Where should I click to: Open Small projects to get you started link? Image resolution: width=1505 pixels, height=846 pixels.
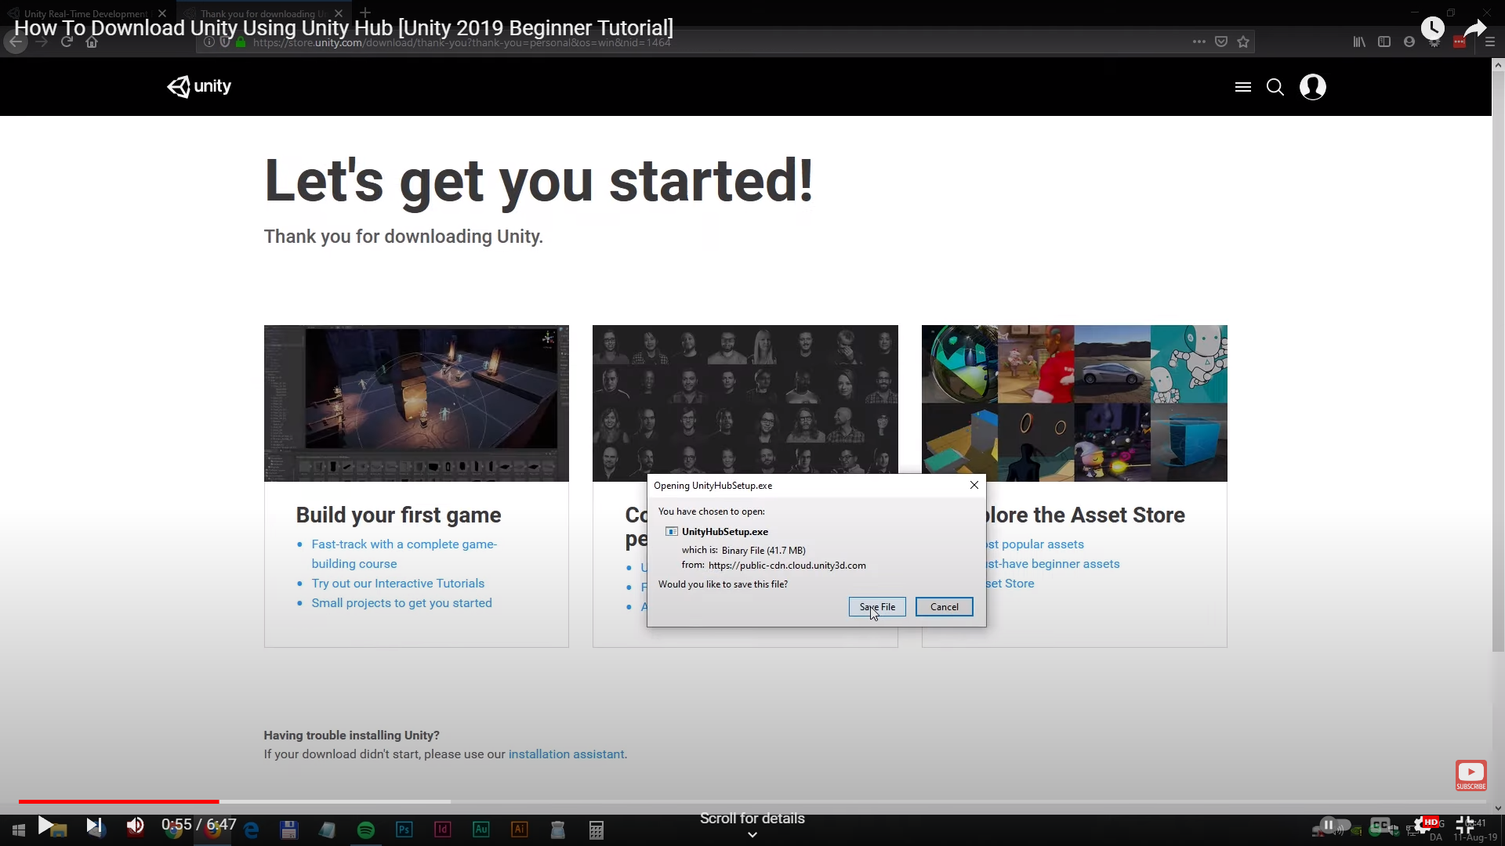[x=401, y=603]
